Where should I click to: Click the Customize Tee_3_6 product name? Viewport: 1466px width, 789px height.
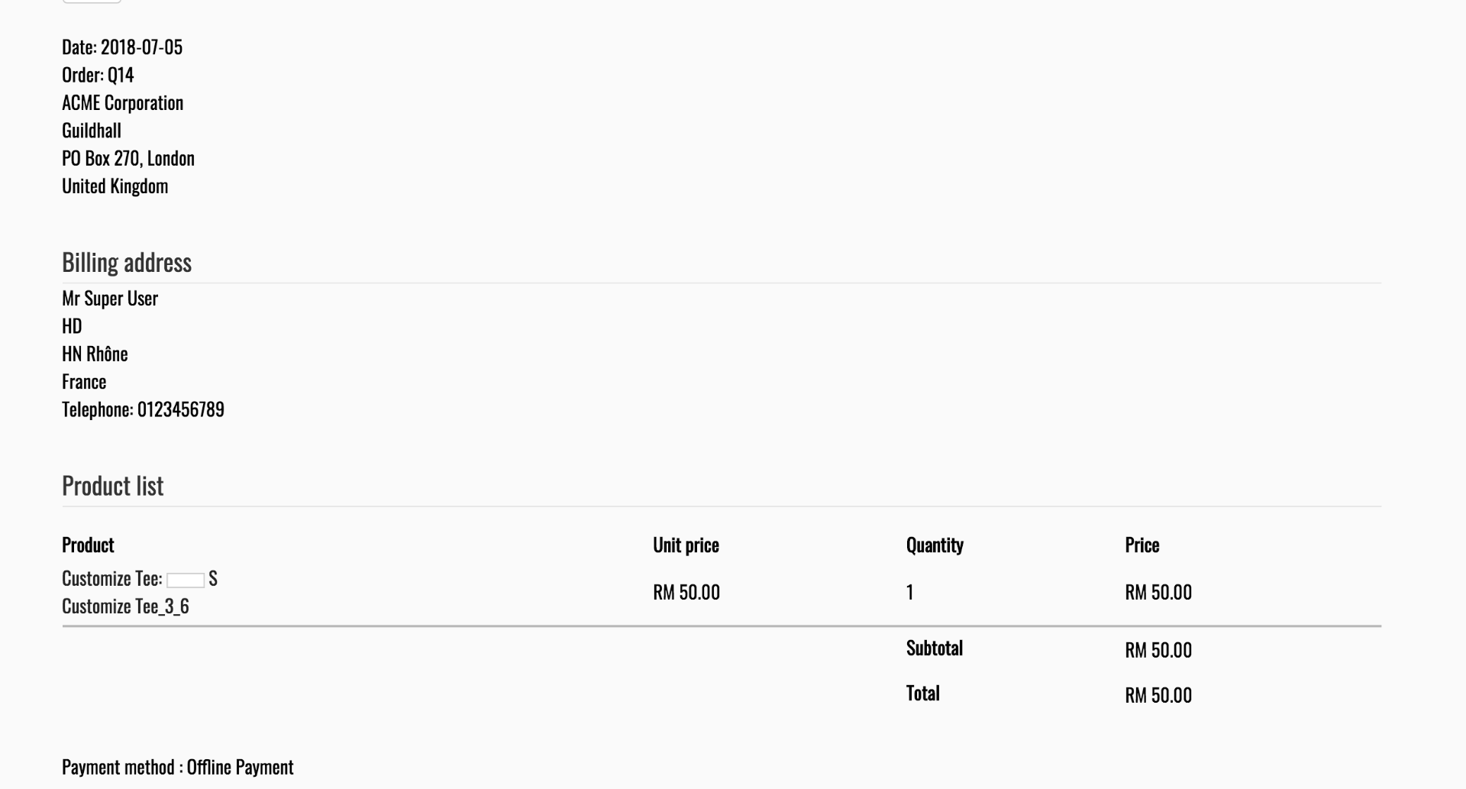coord(125,606)
